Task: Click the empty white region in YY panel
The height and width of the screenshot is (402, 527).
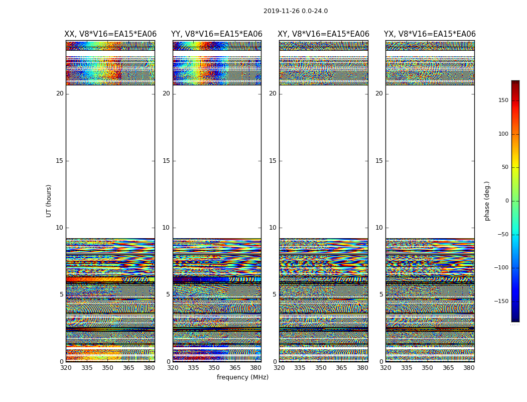Action: 216,161
